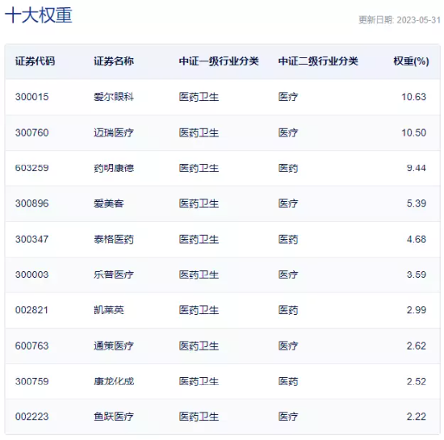Click 医药 in 药明康德 row
The image size is (444, 440).
[x=288, y=168]
